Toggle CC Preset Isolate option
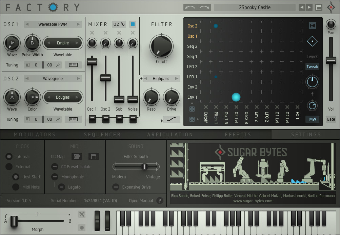This screenshot has width=340, height=235. click(x=55, y=167)
